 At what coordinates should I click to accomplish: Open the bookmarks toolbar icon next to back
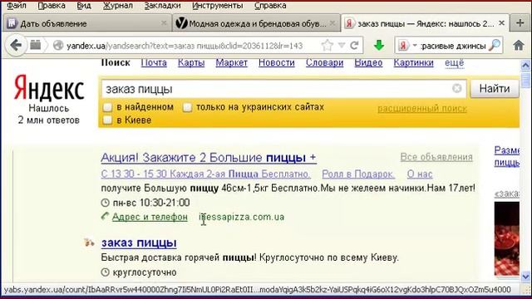pos(35,45)
